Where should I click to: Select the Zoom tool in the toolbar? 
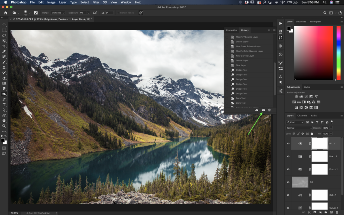pos(4,126)
